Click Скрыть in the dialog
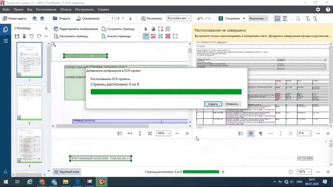 213,104
